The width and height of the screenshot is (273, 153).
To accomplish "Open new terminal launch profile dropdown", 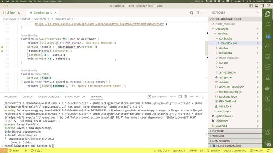I will 175,96.
